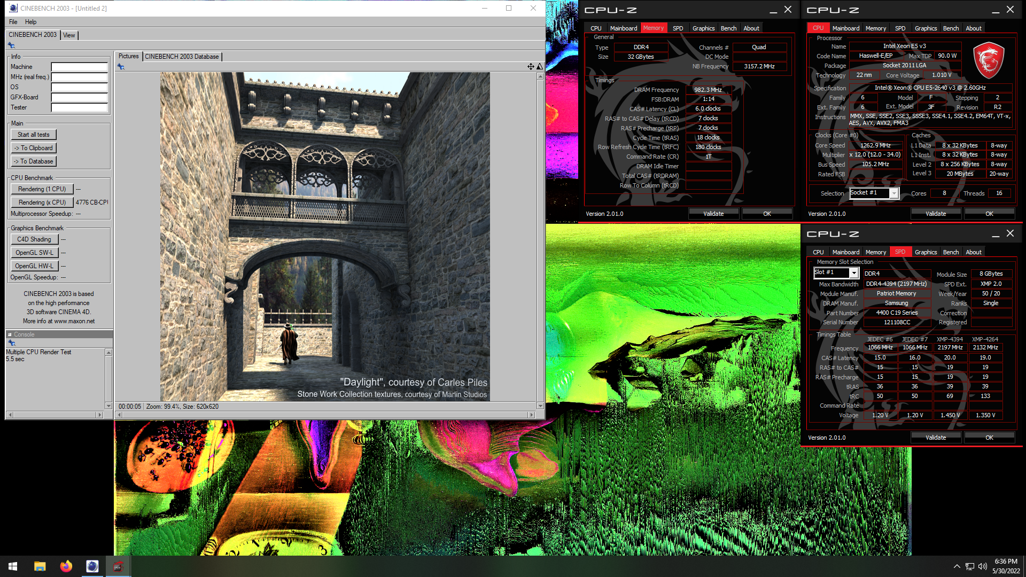Click the pin icon in Pictures panel
The image size is (1026, 577).
pyautogui.click(x=121, y=67)
